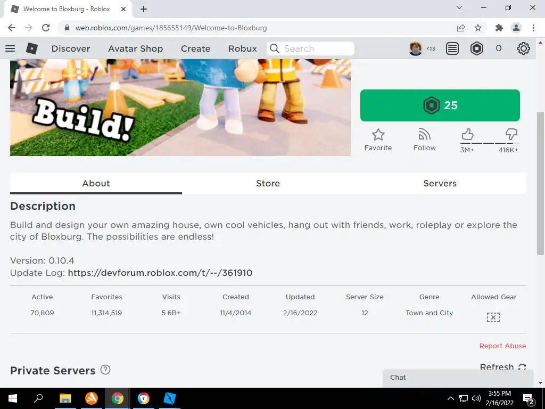Open the Create page
Image resolution: width=545 pixels, height=409 pixels.
[195, 48]
